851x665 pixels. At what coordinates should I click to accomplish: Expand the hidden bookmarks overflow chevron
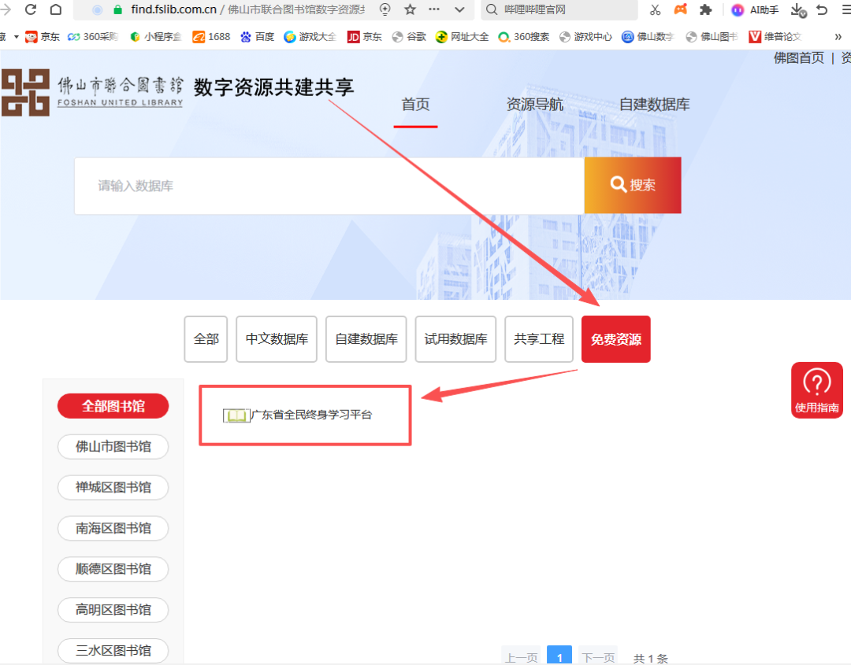coord(838,37)
